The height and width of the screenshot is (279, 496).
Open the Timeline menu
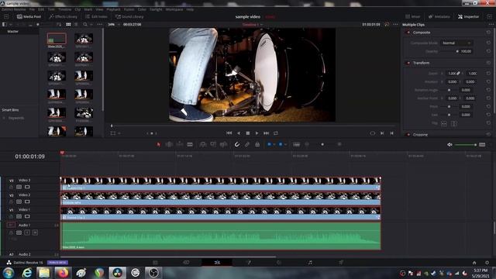(x=64, y=9)
